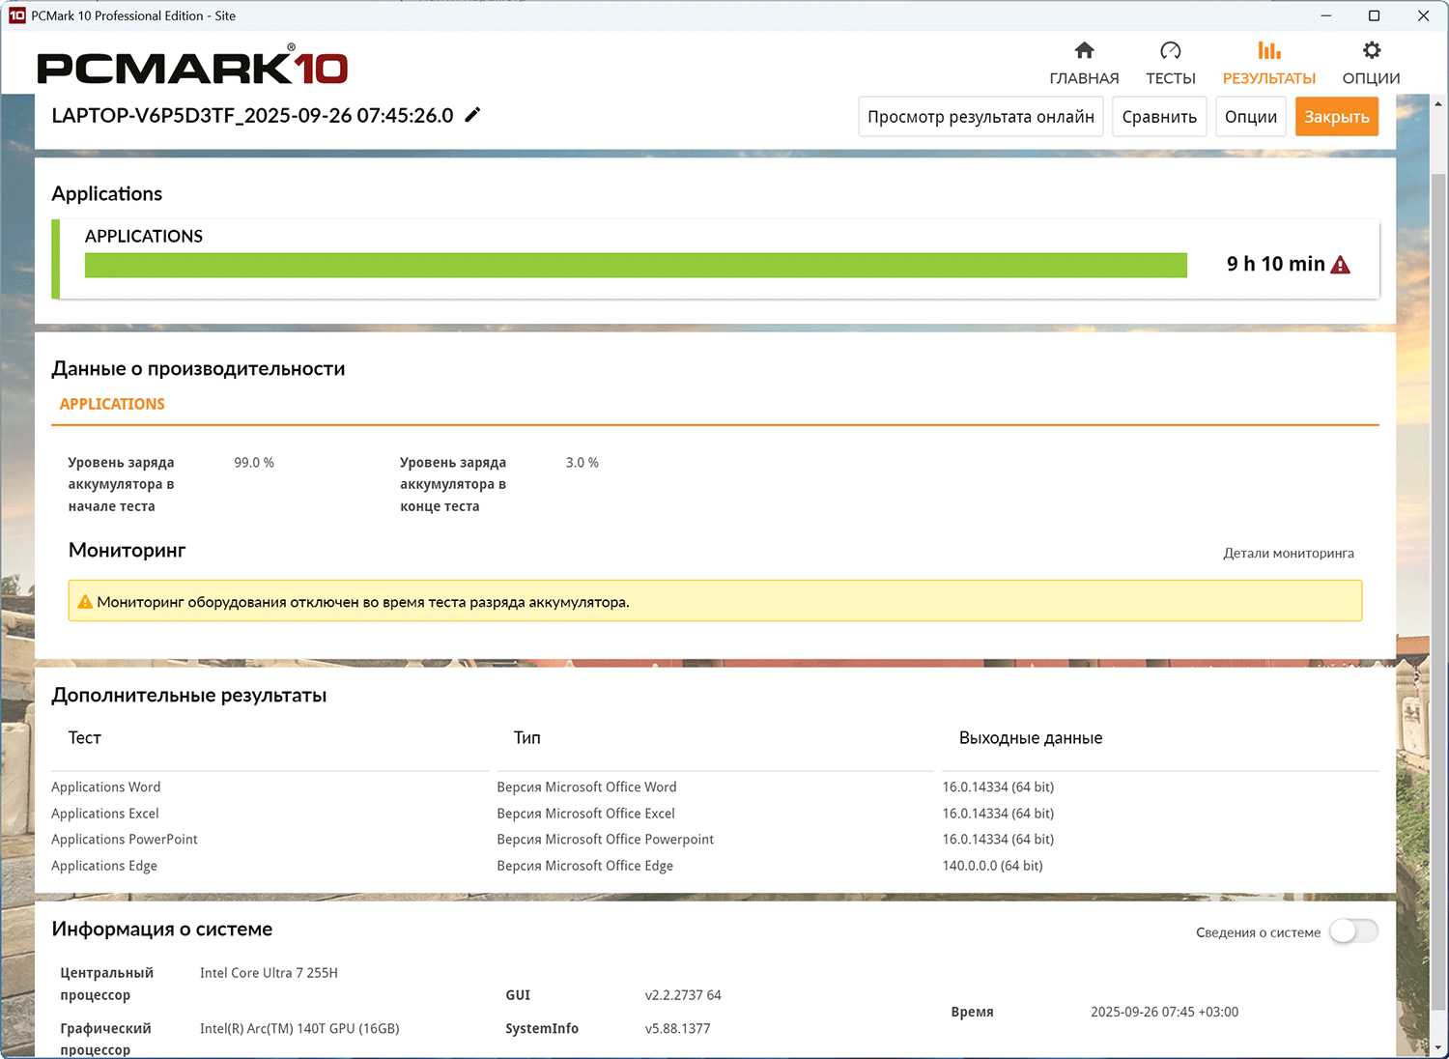Click the Тест column header
This screenshot has height=1059, width=1449.
[x=85, y=738]
